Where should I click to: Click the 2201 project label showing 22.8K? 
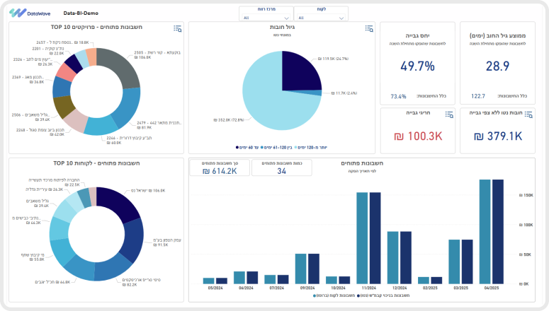coord(48,51)
